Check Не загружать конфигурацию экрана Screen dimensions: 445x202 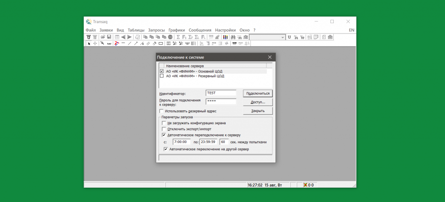tap(164, 123)
